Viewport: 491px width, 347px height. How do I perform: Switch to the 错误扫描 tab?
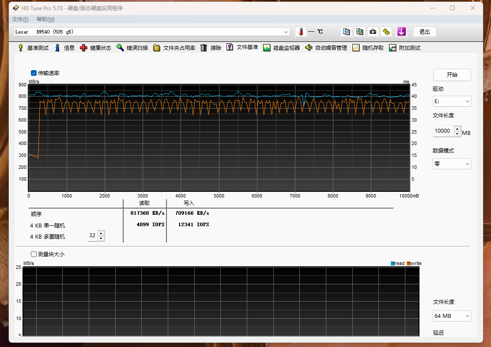[x=132, y=48]
